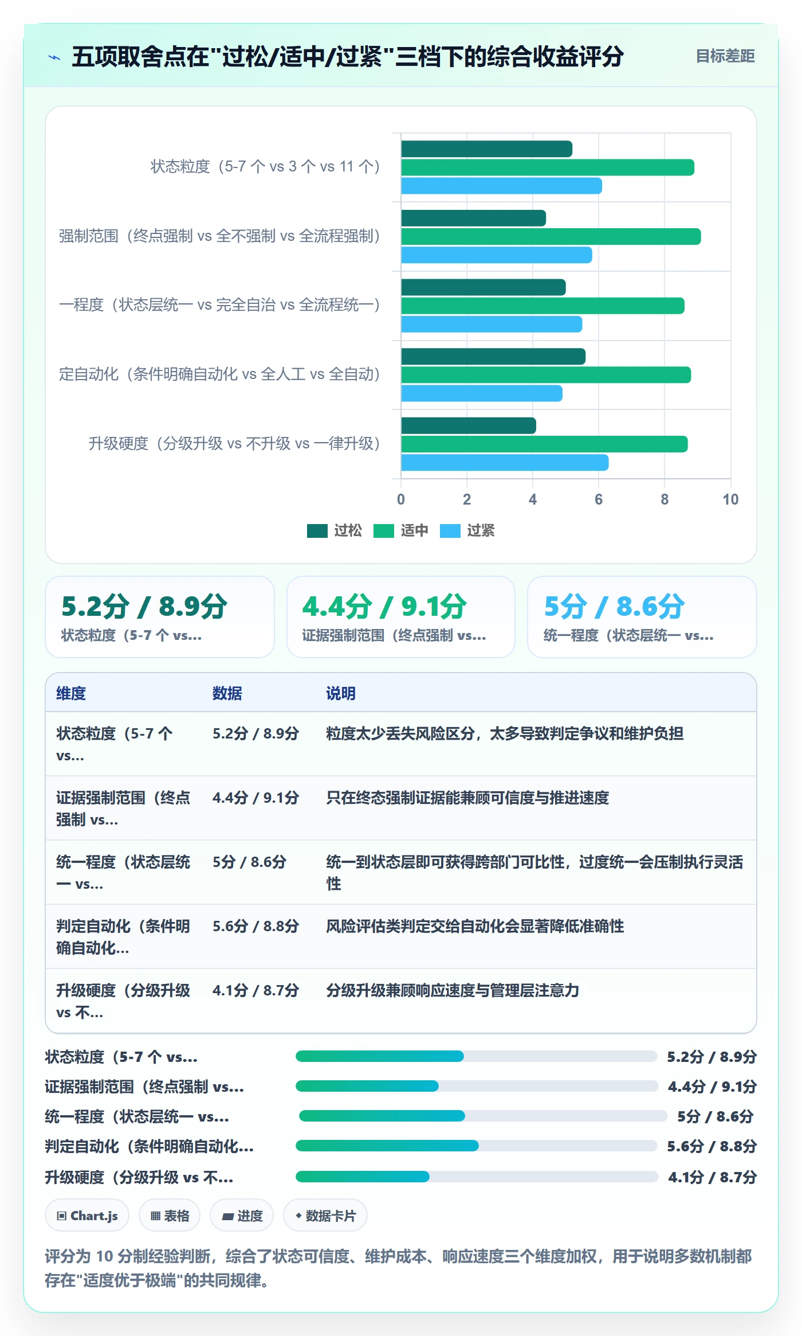Click chart label 升级硬度（分级升级 vs 不升级 vs 一律升级）

(234, 443)
